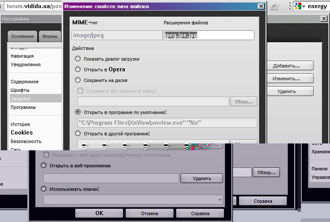
Task: Click Добавить... in settings window
Action: [x=290, y=66]
